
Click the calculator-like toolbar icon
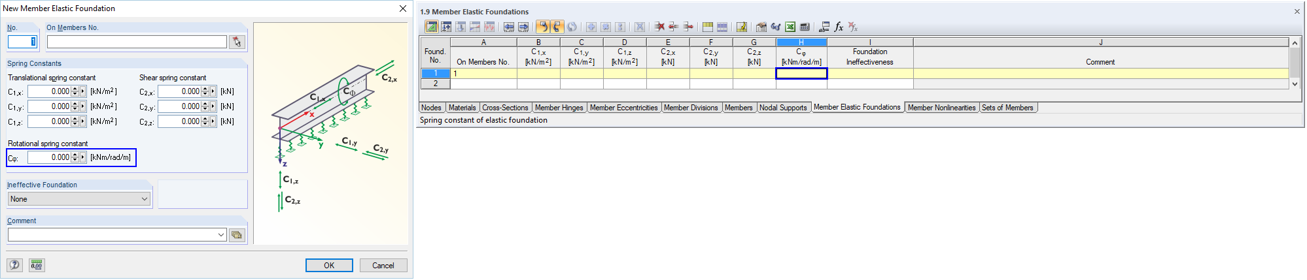click(x=805, y=27)
